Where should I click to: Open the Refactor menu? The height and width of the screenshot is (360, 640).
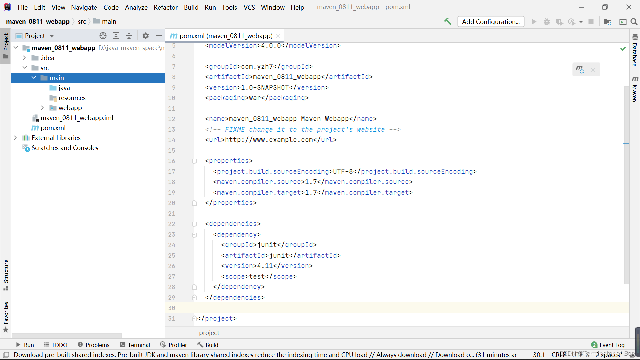pos(165,7)
